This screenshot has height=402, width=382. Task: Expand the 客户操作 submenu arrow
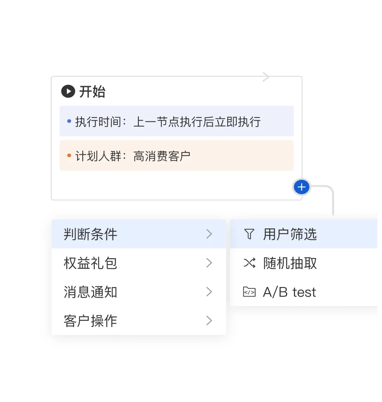209,321
